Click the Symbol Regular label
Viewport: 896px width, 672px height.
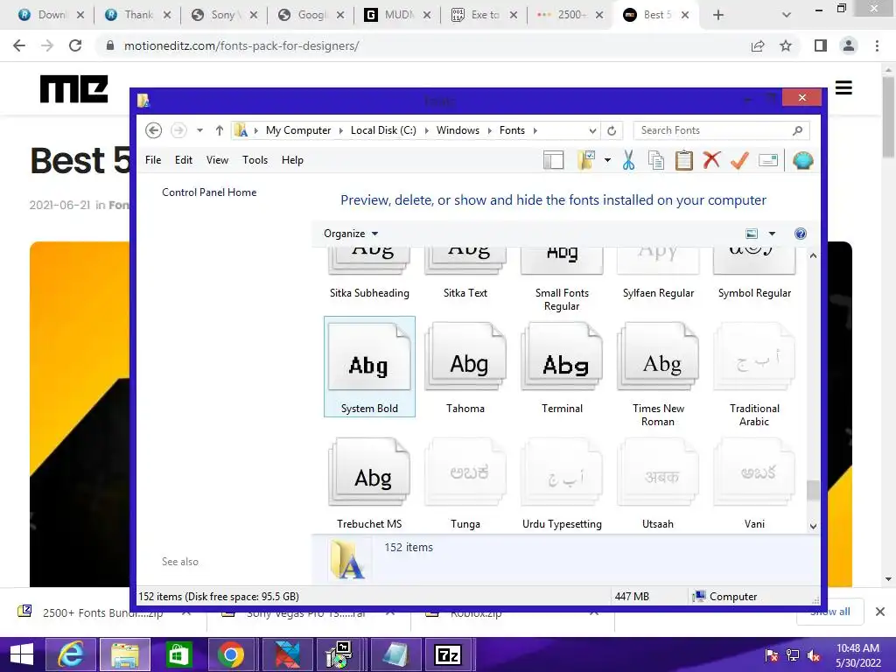(x=754, y=292)
